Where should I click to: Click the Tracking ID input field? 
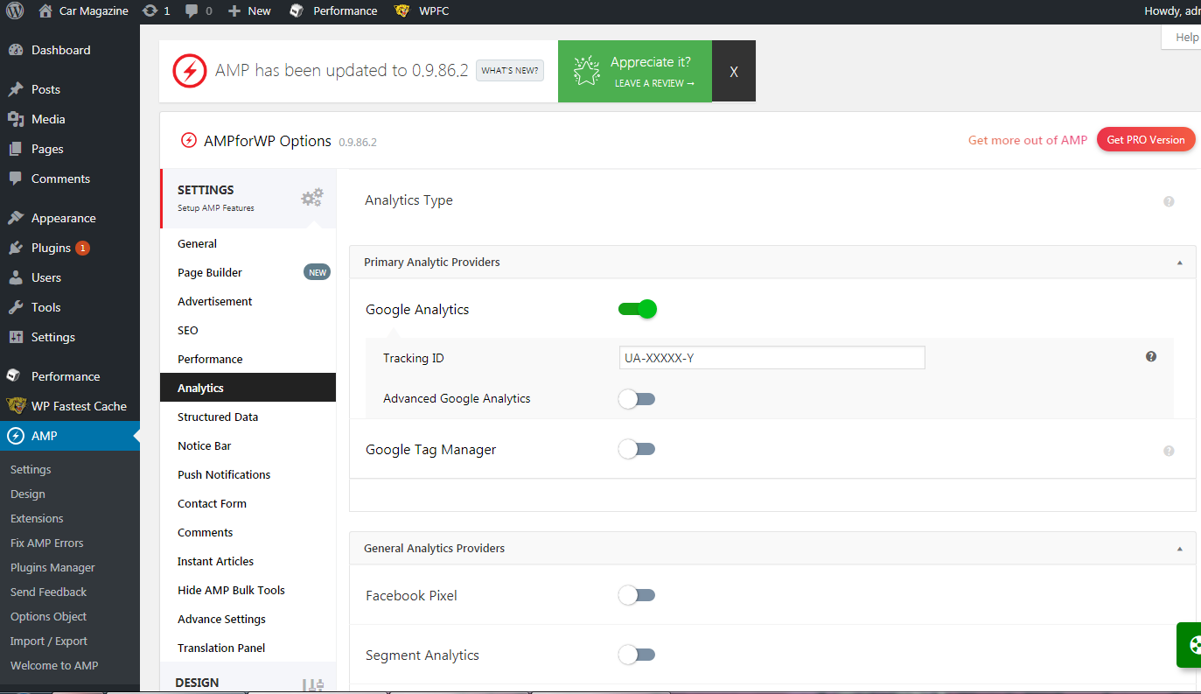(772, 358)
